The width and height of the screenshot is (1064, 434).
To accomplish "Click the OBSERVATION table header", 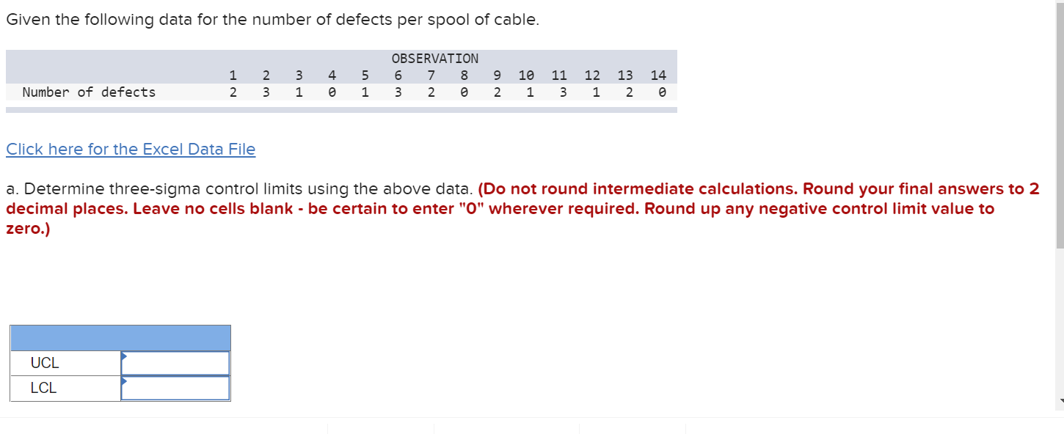I will (434, 58).
